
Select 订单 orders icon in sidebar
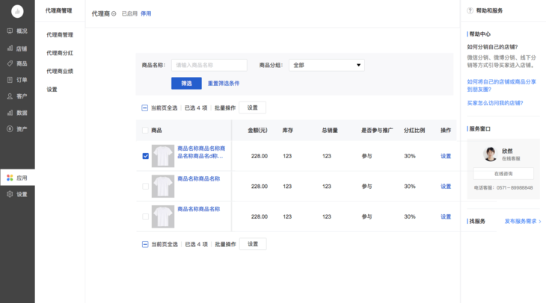tap(10, 80)
